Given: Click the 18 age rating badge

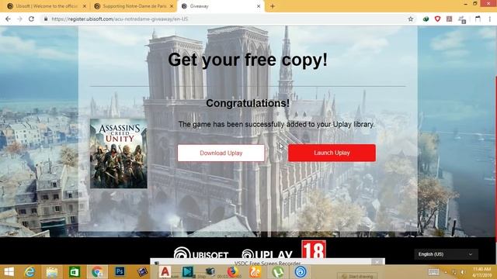Looking at the screenshot, I should click(314, 250).
